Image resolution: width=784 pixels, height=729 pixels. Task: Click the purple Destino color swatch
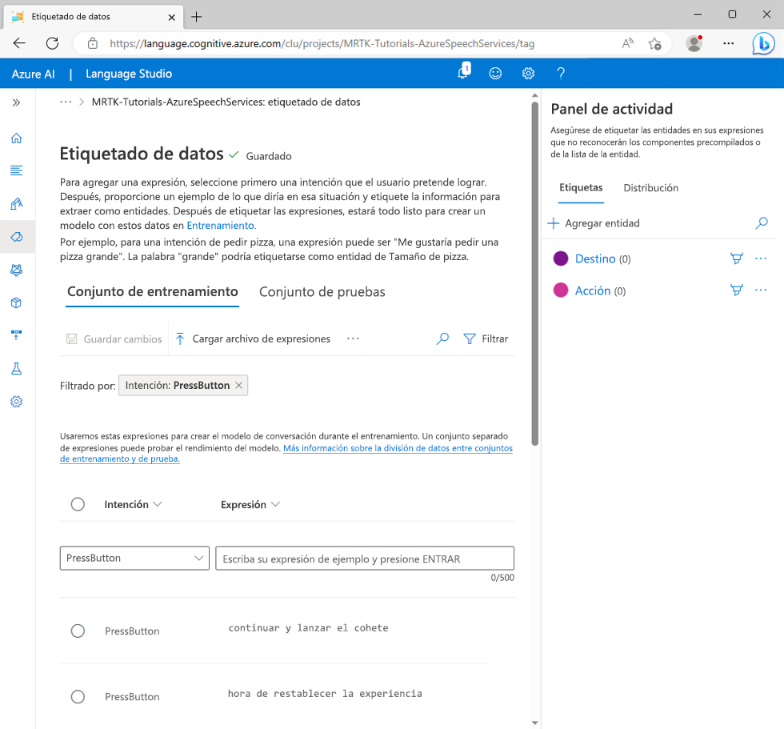point(561,258)
